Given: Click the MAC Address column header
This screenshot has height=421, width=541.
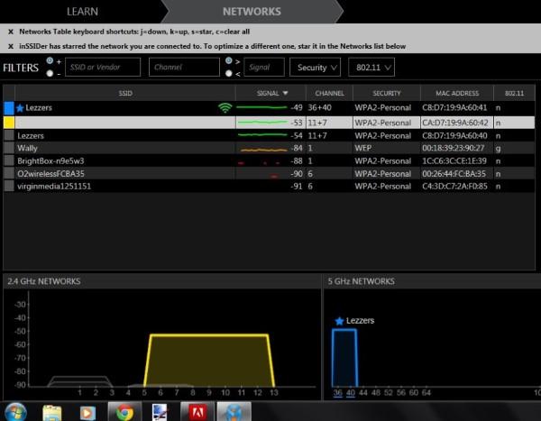Looking at the screenshot, I should click(x=456, y=93).
